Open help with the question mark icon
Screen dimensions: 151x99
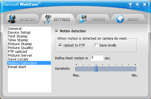click(130, 5)
